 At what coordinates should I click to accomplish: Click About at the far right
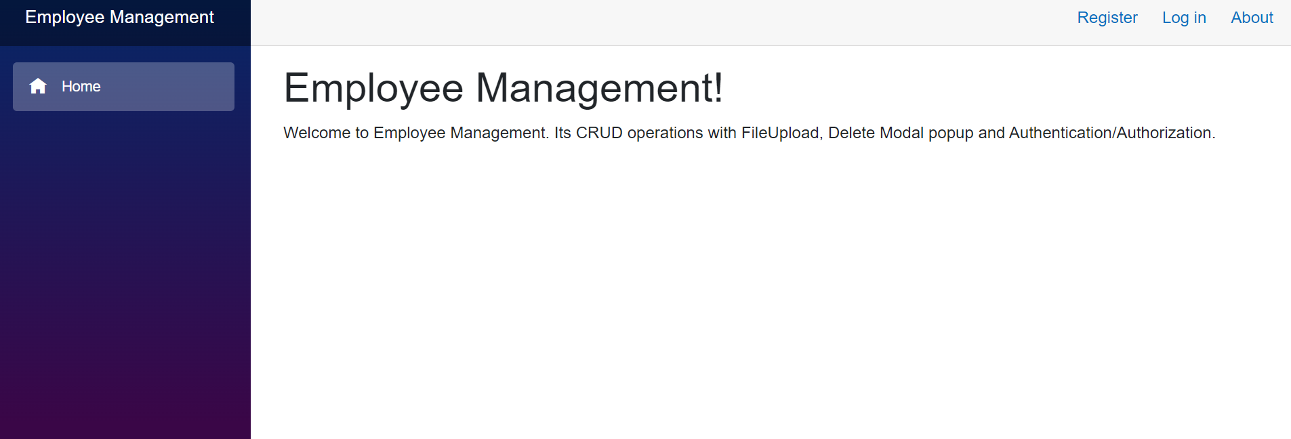coord(1251,18)
